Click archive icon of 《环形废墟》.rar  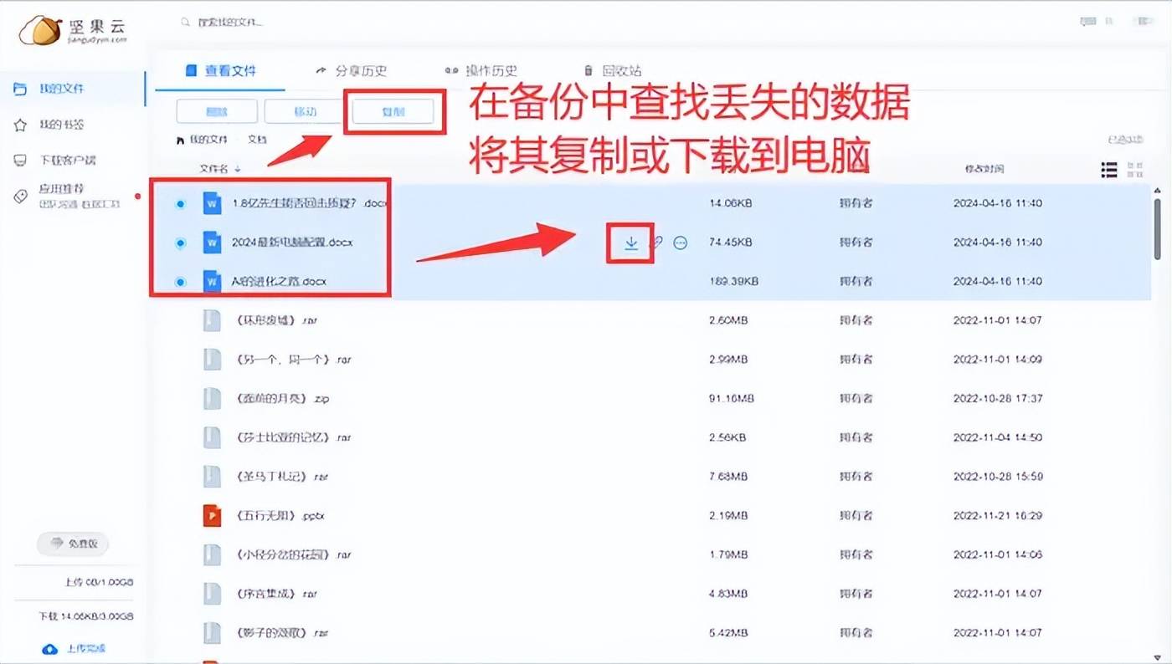pyautogui.click(x=212, y=320)
